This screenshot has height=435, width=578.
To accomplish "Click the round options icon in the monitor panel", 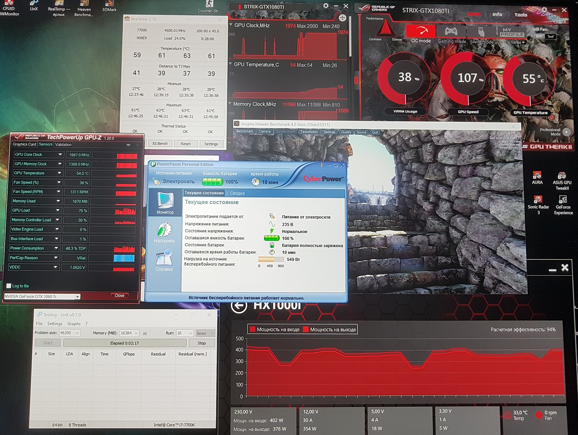I will click(342, 18).
